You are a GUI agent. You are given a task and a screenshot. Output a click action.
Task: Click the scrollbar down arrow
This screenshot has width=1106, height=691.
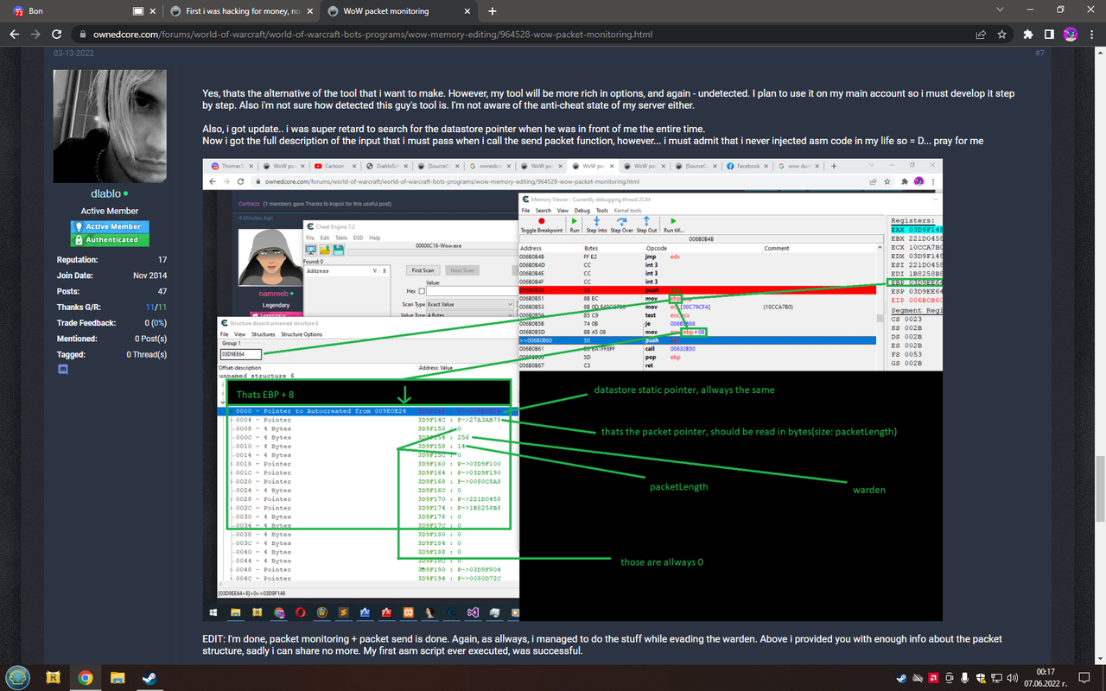(x=1100, y=660)
